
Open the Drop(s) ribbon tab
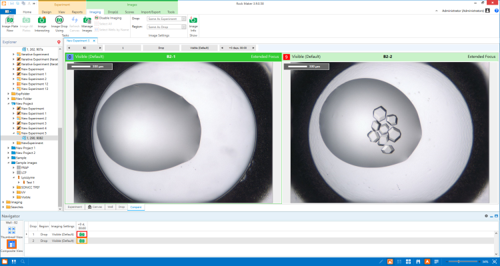pos(113,12)
